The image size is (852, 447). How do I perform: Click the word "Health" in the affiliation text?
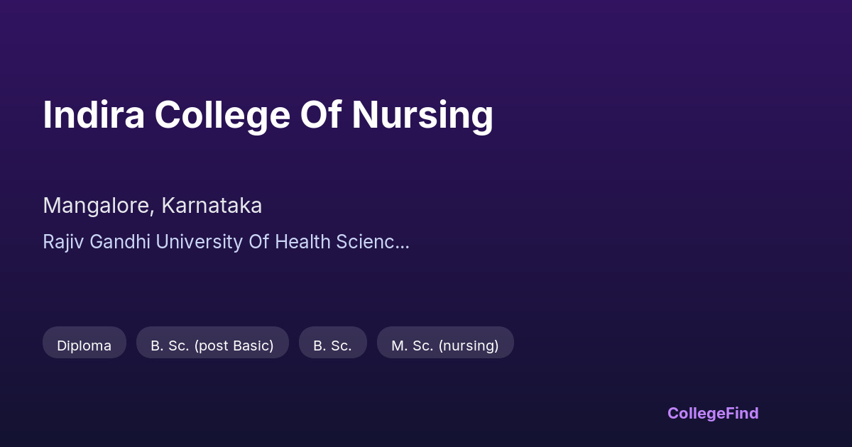(x=302, y=242)
